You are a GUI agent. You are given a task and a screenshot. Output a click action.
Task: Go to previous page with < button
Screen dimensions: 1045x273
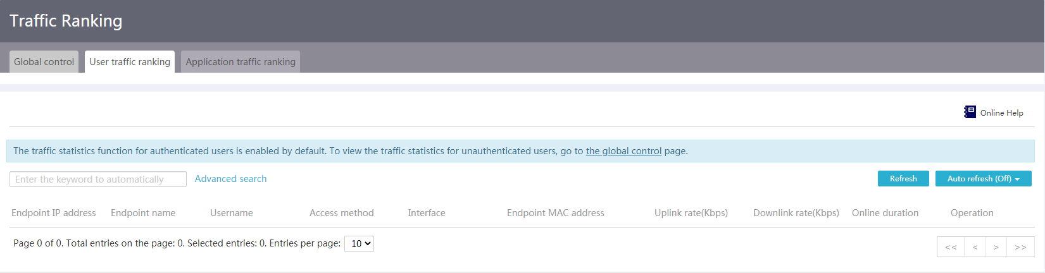click(x=975, y=247)
